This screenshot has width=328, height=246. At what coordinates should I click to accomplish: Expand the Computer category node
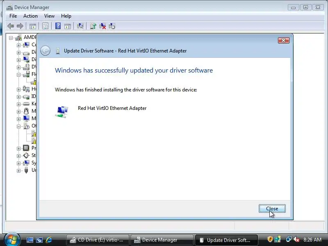pos(18,45)
